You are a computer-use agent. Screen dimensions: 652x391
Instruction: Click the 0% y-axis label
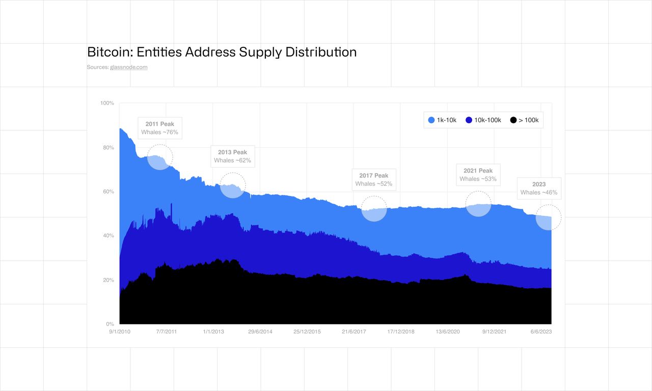click(x=110, y=324)
